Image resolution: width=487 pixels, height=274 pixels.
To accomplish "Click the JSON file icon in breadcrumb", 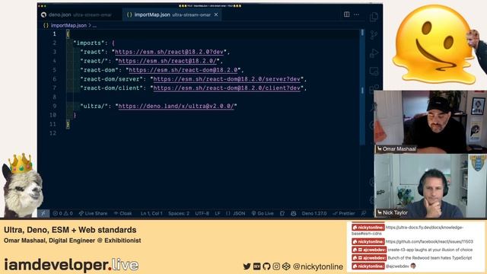I will coord(46,25).
